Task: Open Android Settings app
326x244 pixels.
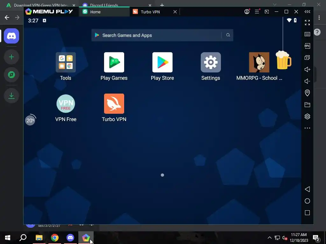Action: (x=211, y=62)
